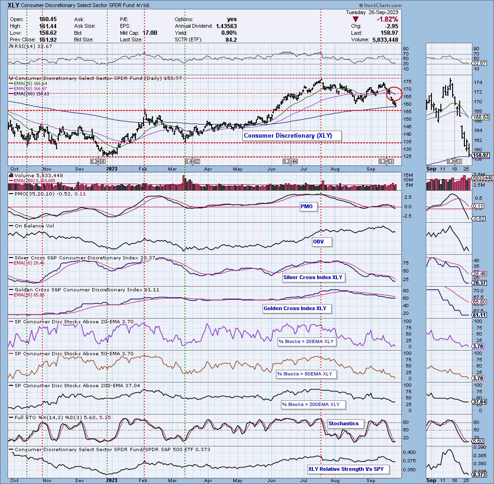The image size is (494, 484).
Task: Click the SCTR (ETF) value 84.2
Action: tap(231, 39)
